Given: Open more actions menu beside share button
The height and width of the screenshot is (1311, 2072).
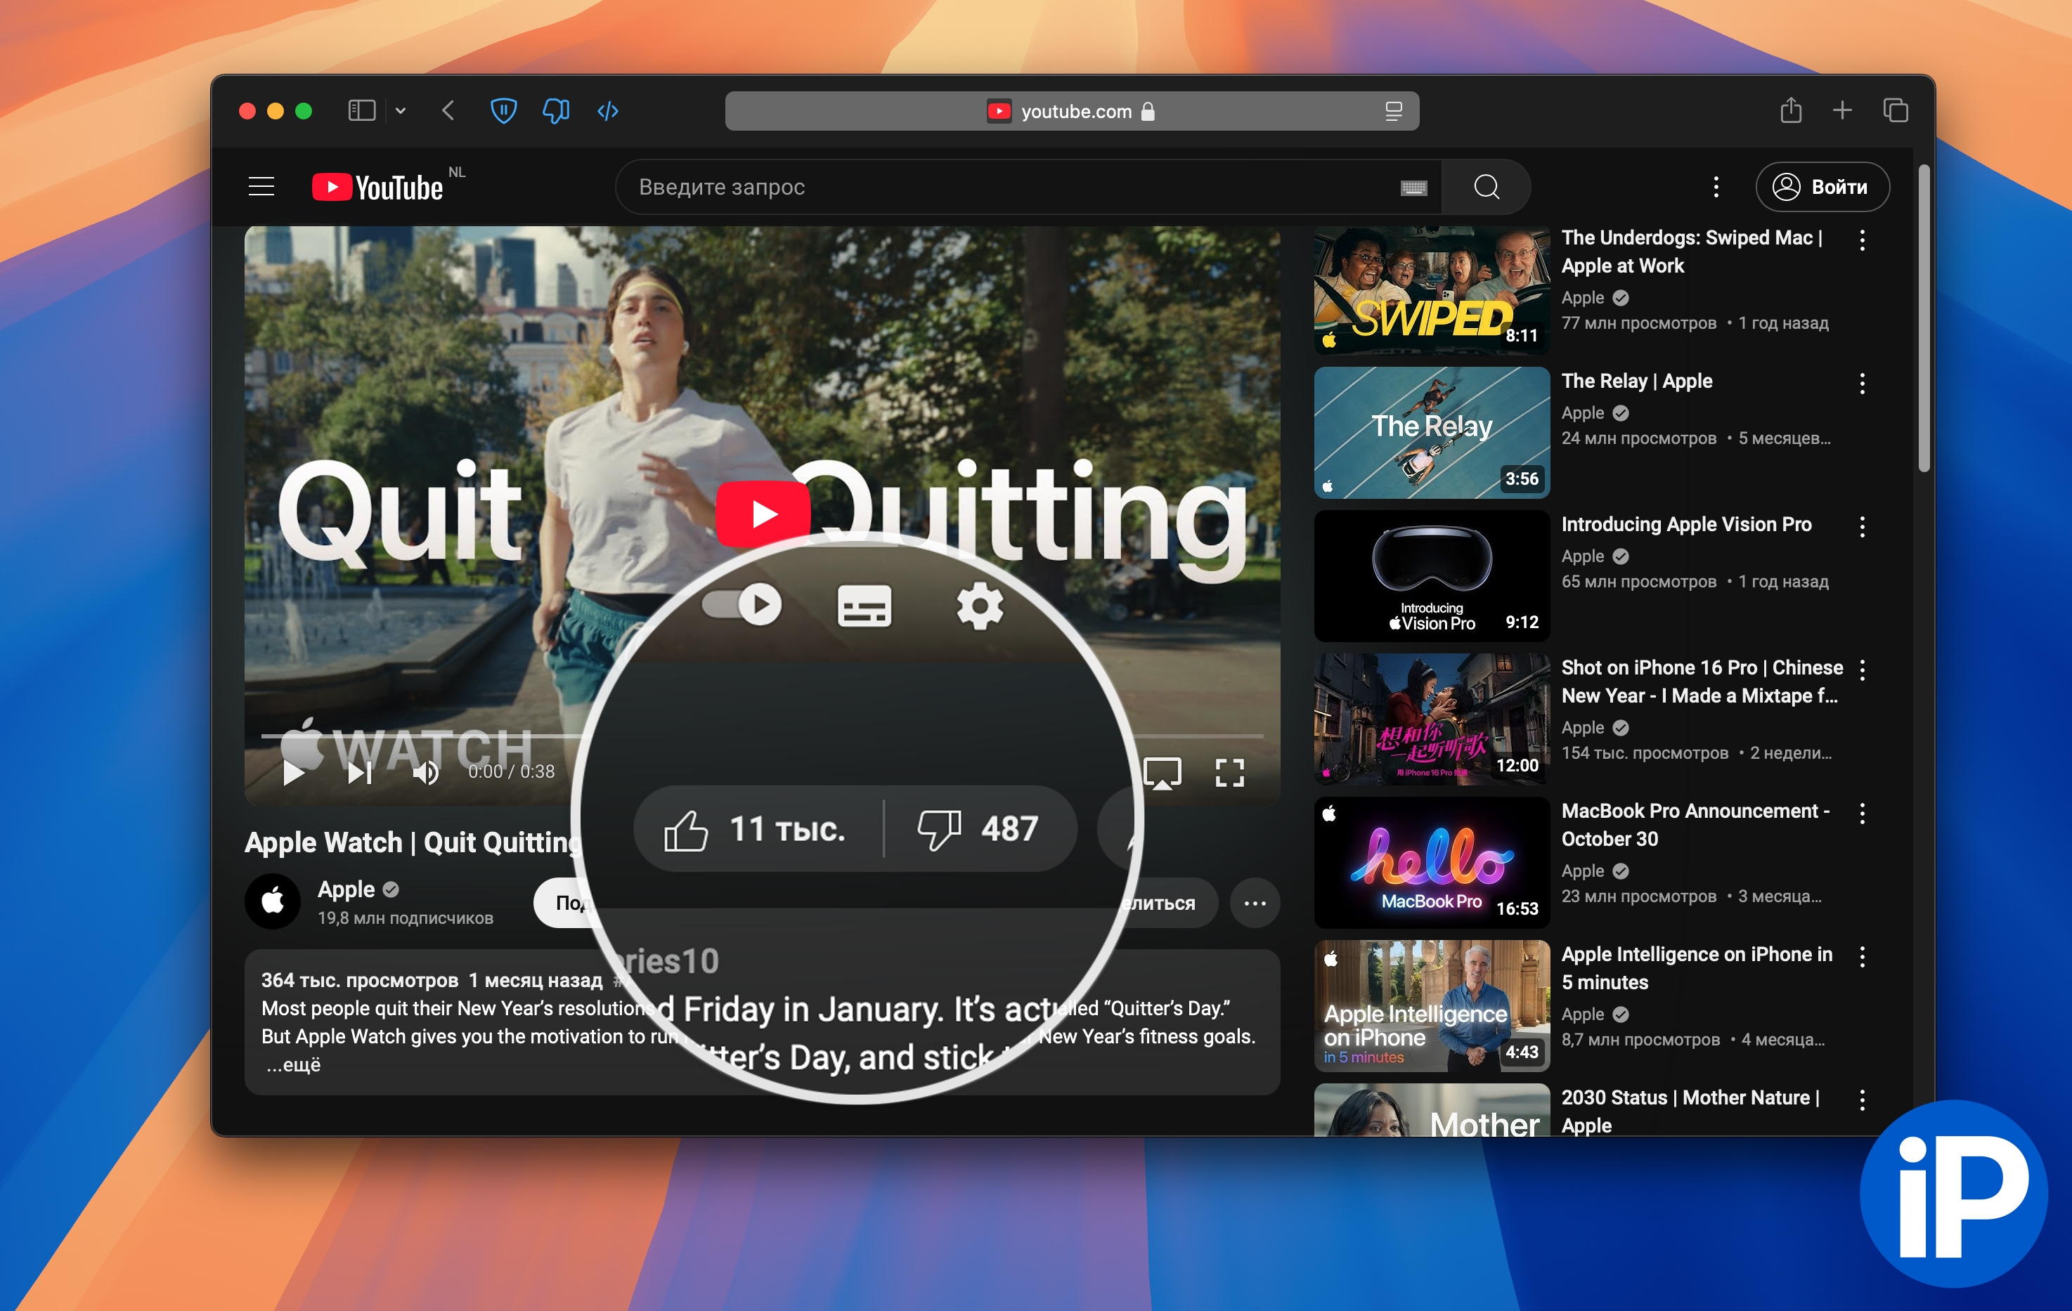Looking at the screenshot, I should tap(1255, 904).
